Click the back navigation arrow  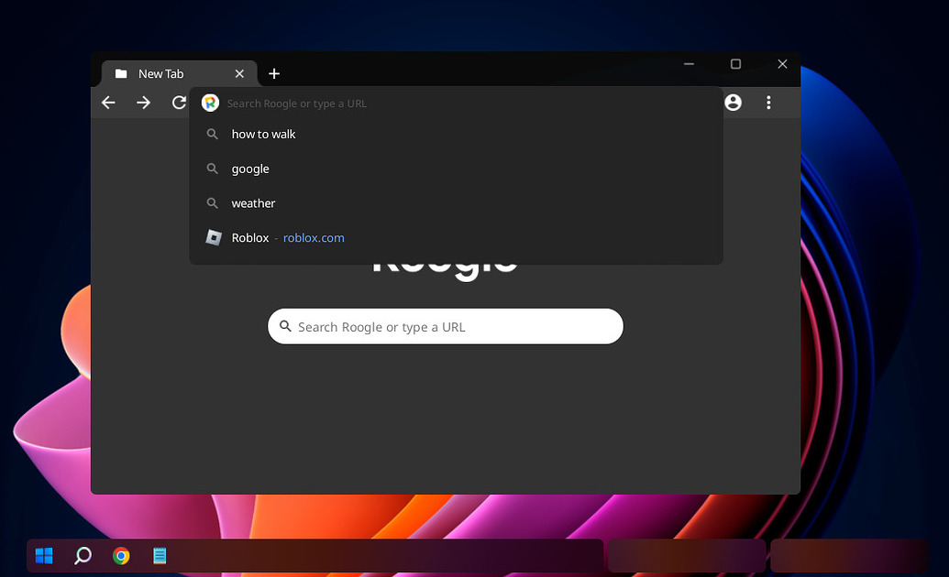[108, 103]
